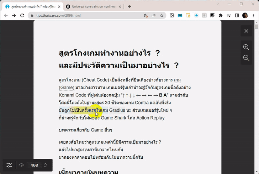Click the text Action Replay
This screenshot has width=259, height=174.
click(x=150, y=118)
